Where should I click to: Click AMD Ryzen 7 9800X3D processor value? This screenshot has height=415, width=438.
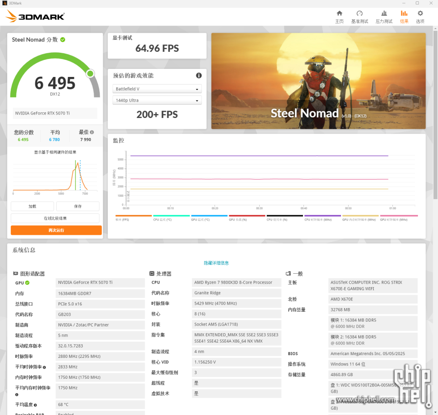pos(236,282)
